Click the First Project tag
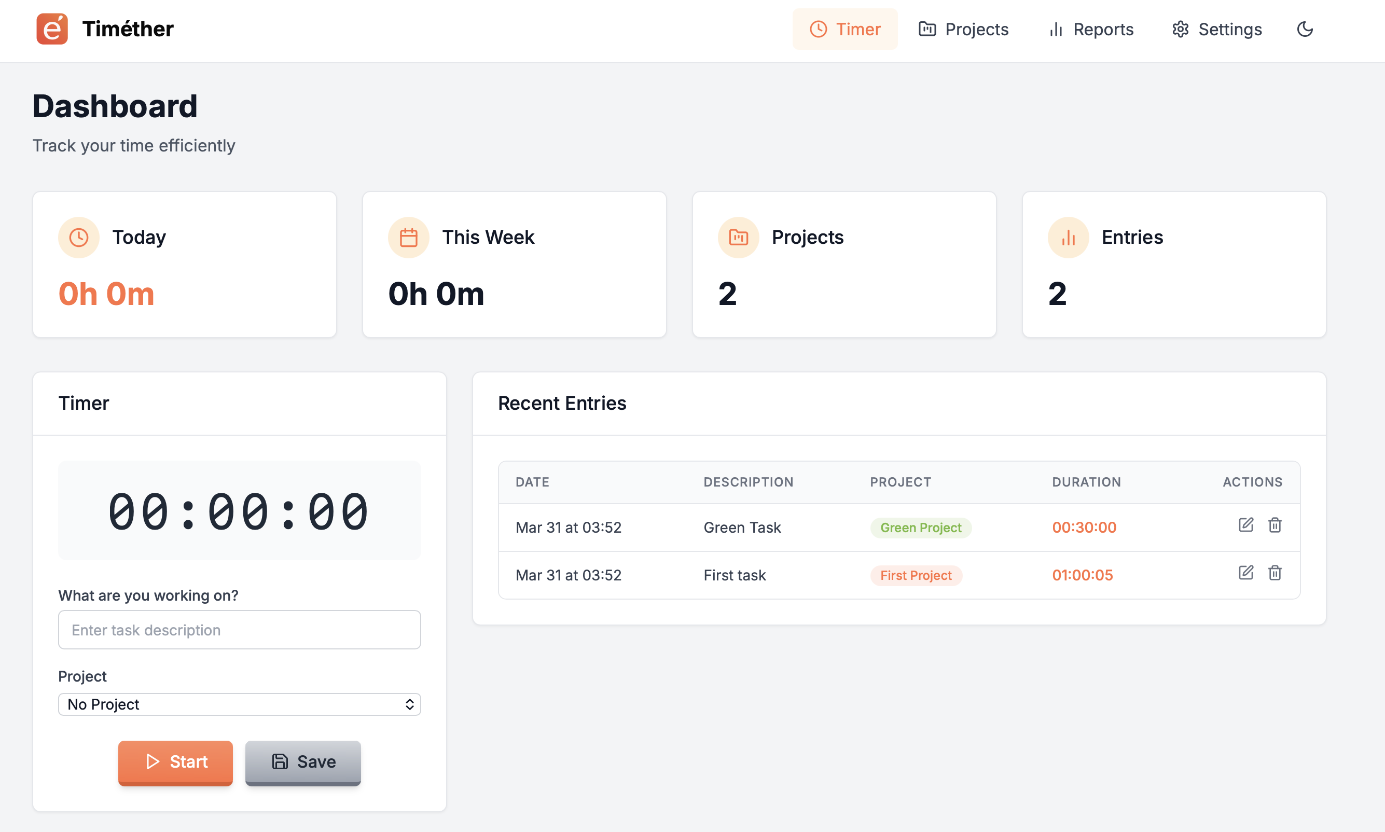The width and height of the screenshot is (1385, 832). pos(916,575)
